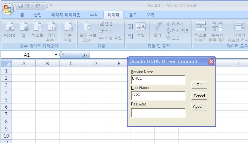Sort ascending with the top sort icon

coord(131,26)
